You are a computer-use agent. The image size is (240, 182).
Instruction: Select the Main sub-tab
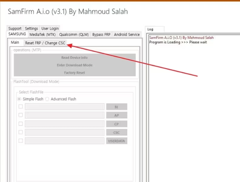[15, 43]
